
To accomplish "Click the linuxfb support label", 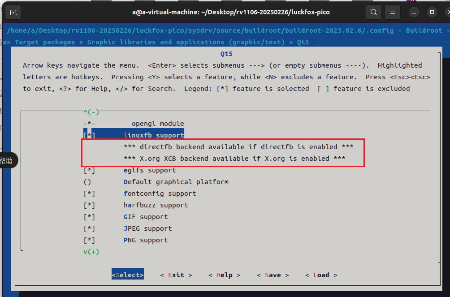I will point(154,135).
